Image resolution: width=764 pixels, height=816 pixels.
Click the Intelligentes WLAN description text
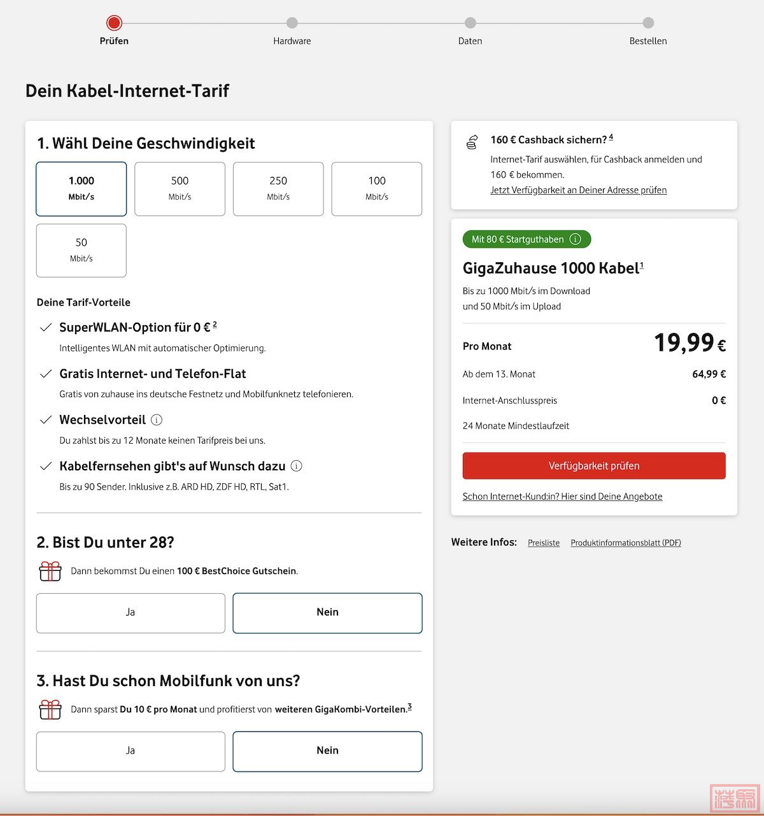162,348
